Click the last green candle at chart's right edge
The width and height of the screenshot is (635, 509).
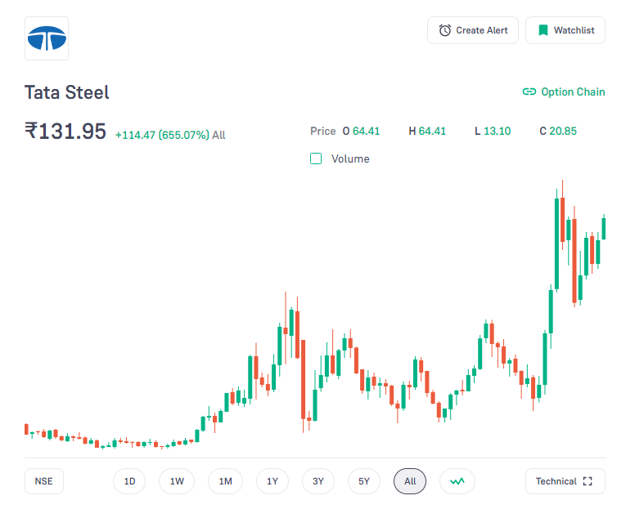[x=603, y=229]
